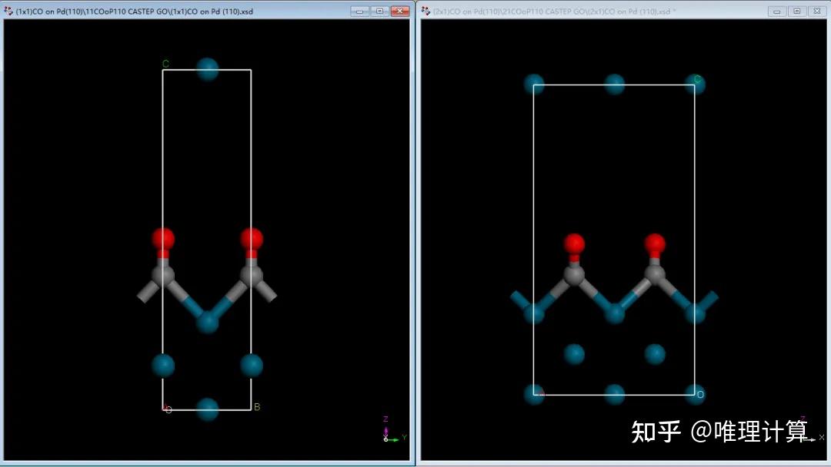
Task: Minimize the (1x1)CO on Pd (110).xsd window
Action: click(360, 11)
